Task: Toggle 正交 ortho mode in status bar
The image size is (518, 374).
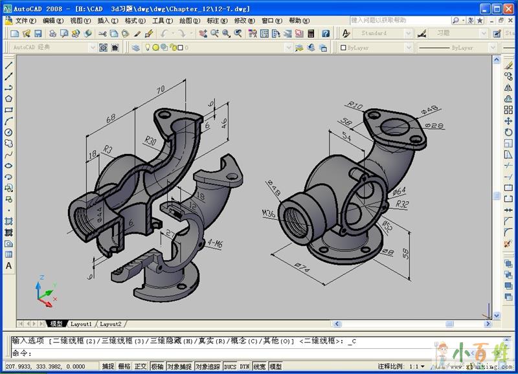Action: coord(141,366)
